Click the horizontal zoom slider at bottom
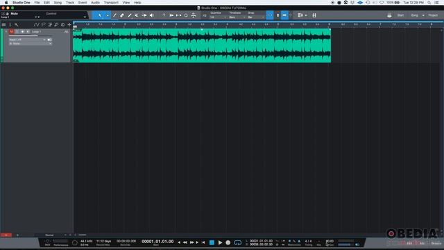 pos(82,235)
